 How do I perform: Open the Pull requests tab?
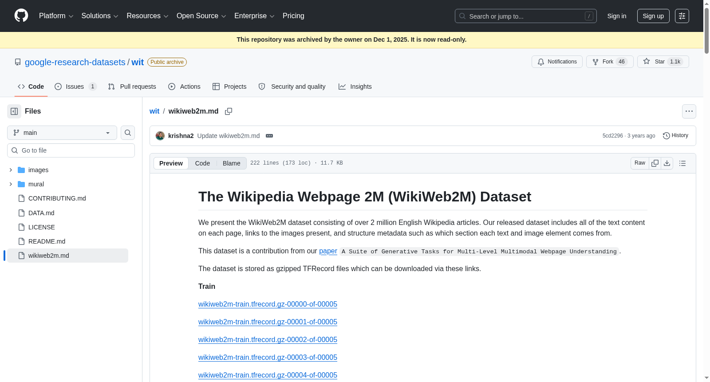click(x=132, y=87)
